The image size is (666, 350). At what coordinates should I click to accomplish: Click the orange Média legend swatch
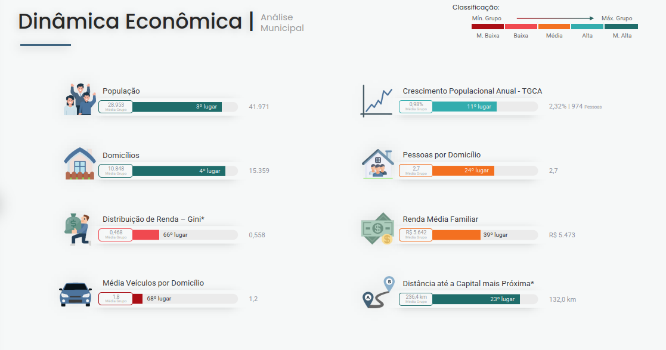554,27
